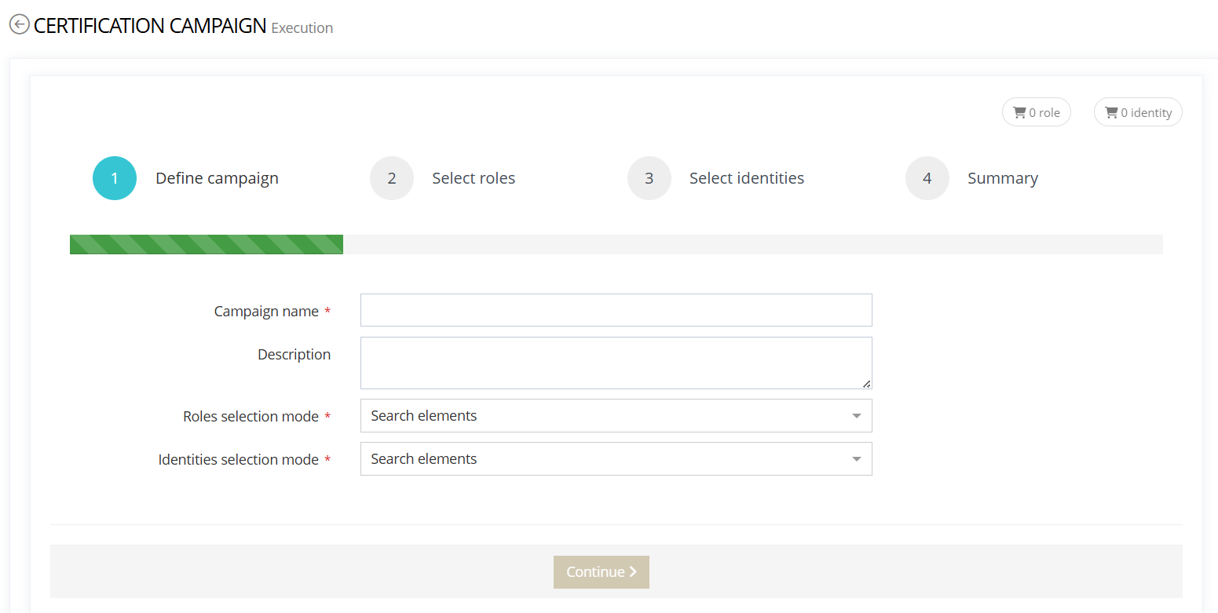Click the step 3 circle
The image size is (1218, 613).
649,178
